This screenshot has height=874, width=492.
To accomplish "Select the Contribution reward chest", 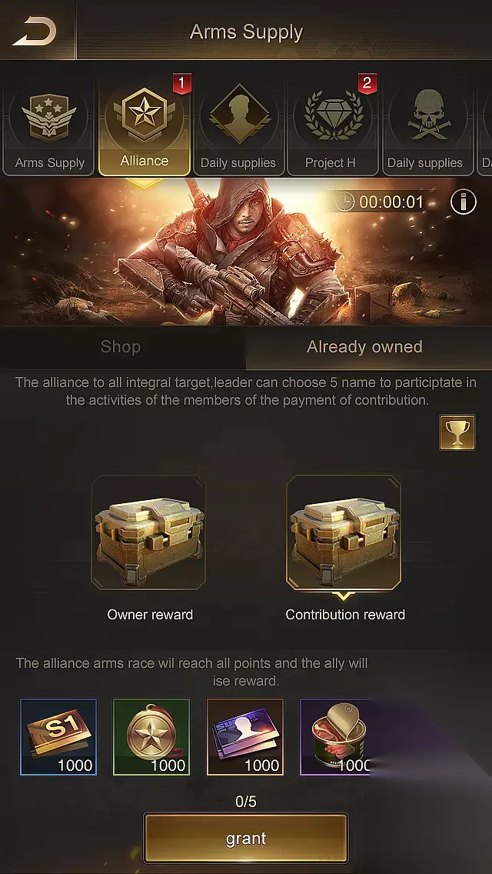I will pyautogui.click(x=344, y=532).
